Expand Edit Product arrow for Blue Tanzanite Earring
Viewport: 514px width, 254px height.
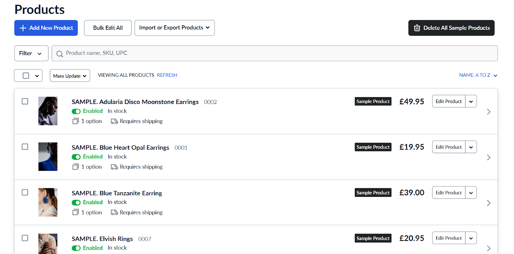pyautogui.click(x=471, y=193)
